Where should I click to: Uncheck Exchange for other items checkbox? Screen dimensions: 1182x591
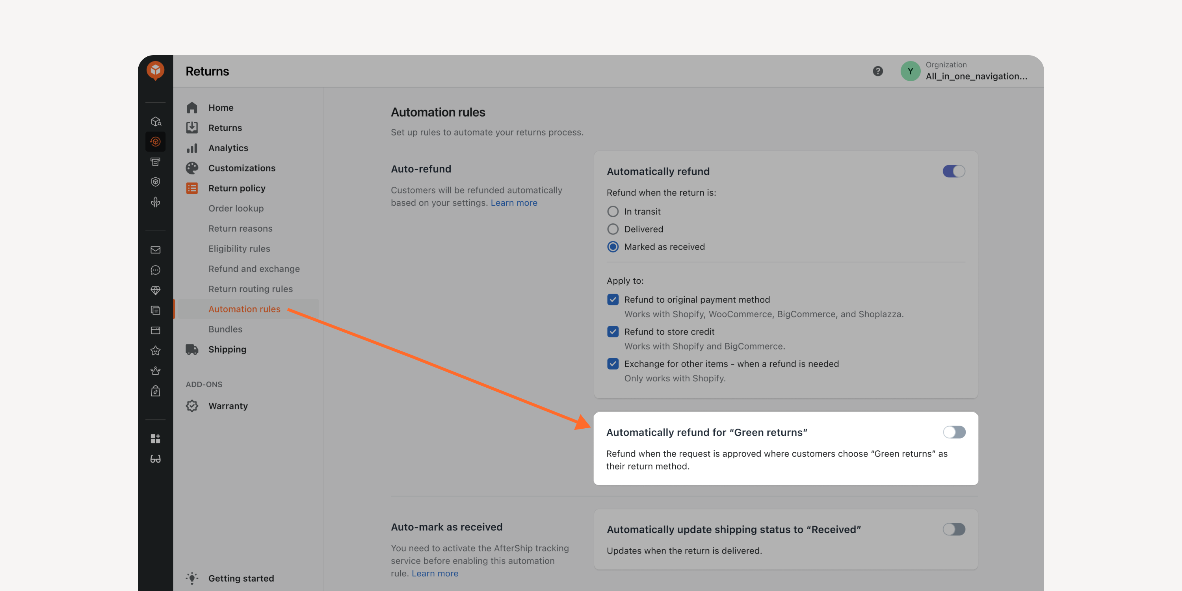pyautogui.click(x=613, y=364)
